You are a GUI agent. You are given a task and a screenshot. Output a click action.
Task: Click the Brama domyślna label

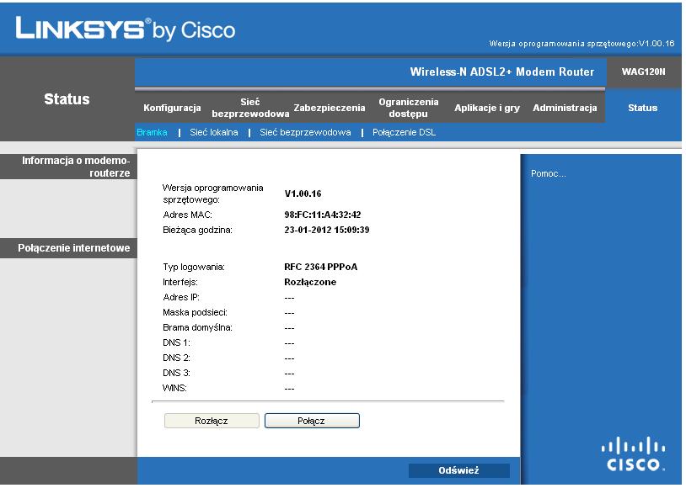pos(197,327)
